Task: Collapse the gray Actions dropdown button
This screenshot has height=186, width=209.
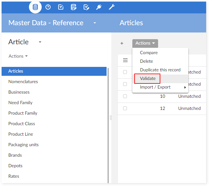Action: pyautogui.click(x=145, y=43)
